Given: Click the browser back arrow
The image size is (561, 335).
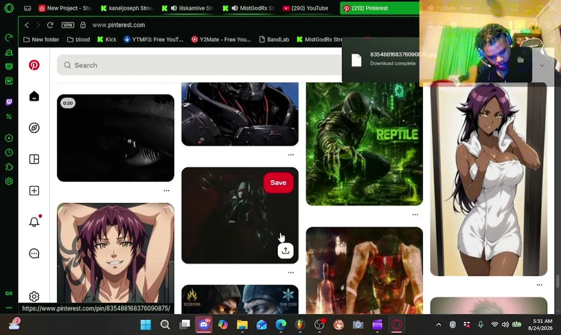Looking at the screenshot, I should [x=27, y=25].
